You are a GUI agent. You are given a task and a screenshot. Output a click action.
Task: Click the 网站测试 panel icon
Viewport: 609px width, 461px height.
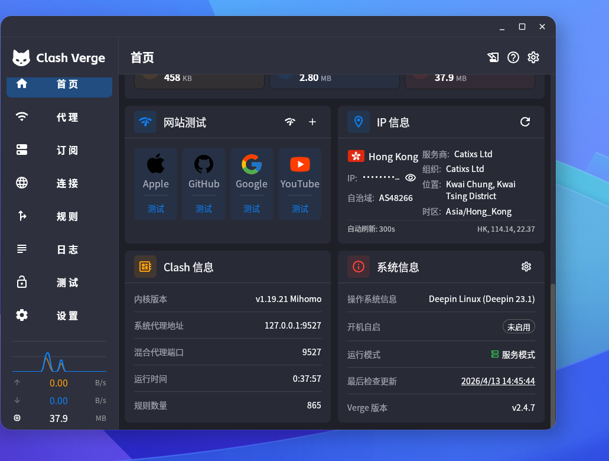[145, 122]
